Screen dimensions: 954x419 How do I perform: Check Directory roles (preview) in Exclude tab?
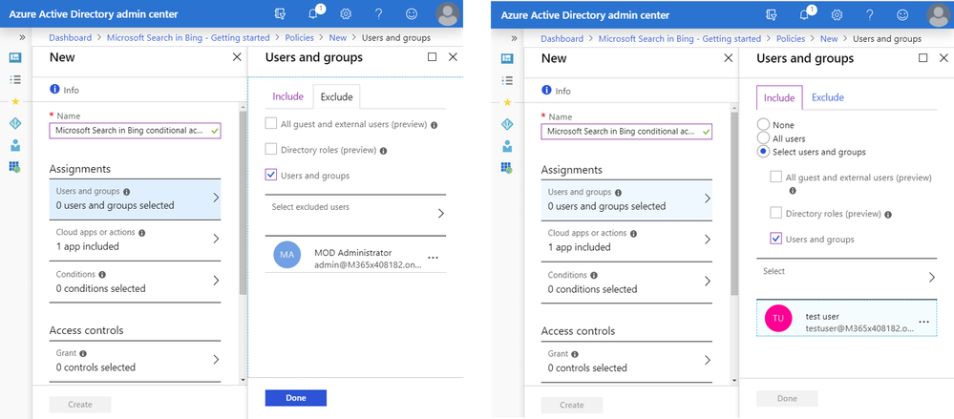[271, 149]
